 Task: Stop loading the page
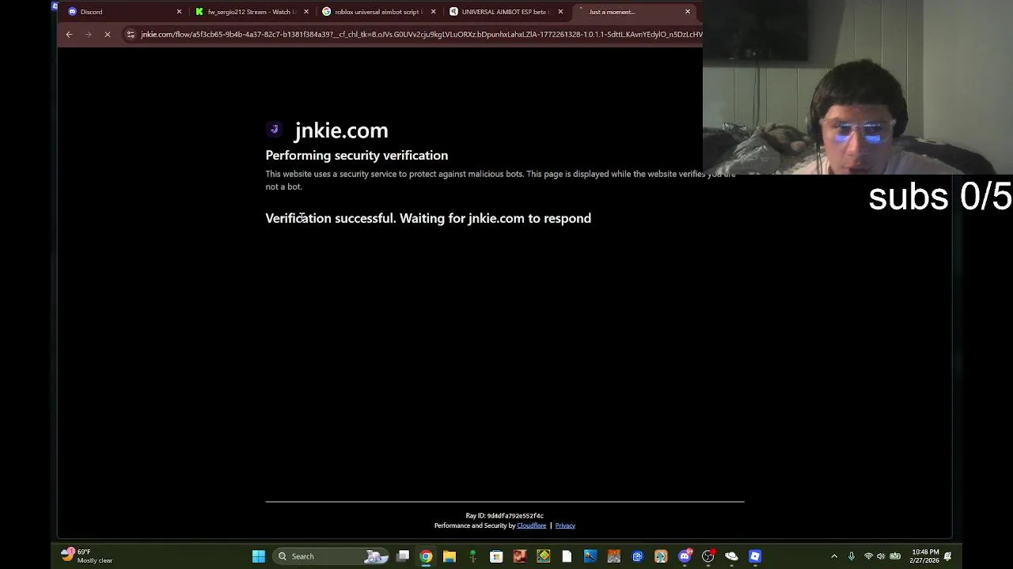click(108, 34)
